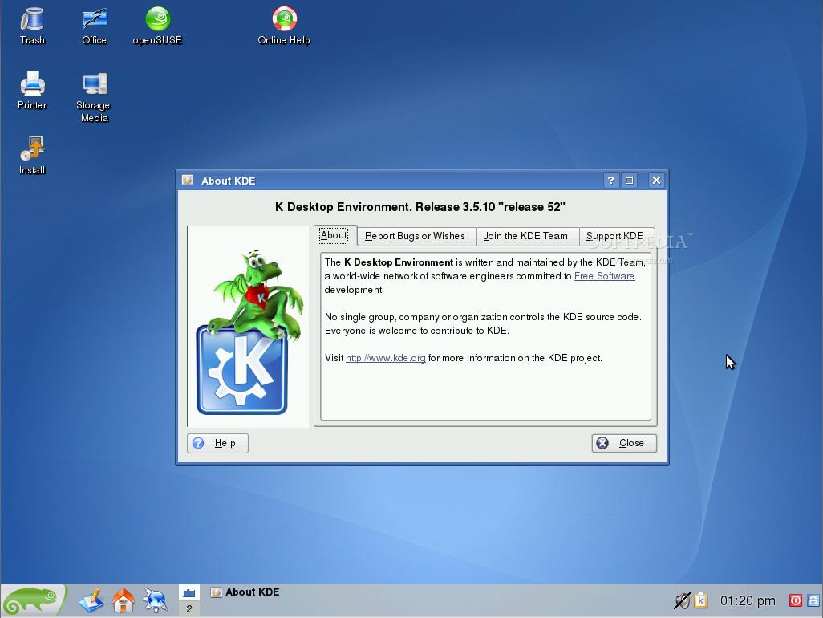823x618 pixels.
Task: Open the Office desktop icon
Action: (95, 25)
